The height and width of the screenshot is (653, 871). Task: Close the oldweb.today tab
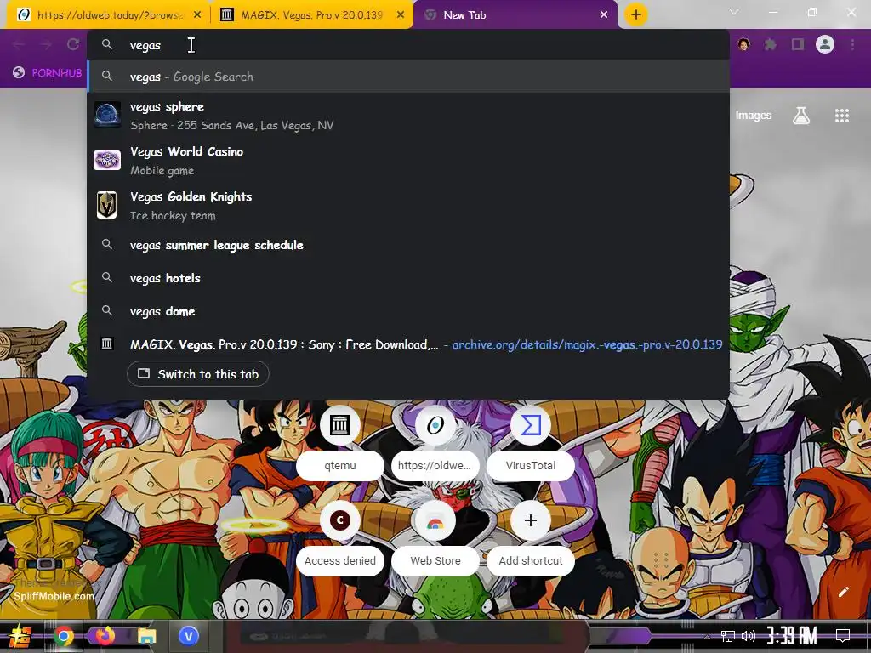tap(197, 15)
